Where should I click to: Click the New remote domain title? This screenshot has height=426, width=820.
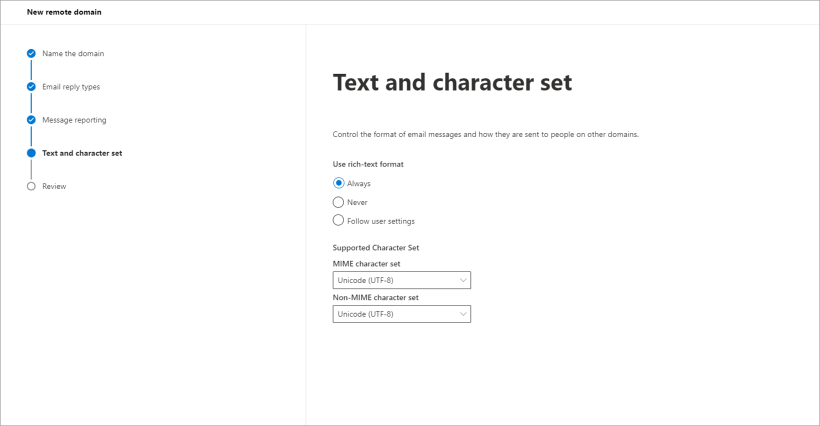coord(64,12)
